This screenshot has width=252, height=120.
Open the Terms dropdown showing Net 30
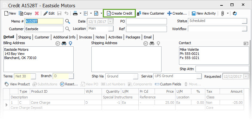pos(33,77)
